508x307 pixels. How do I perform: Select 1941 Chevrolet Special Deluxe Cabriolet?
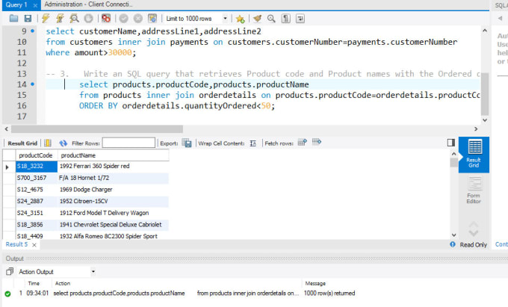pos(113,224)
